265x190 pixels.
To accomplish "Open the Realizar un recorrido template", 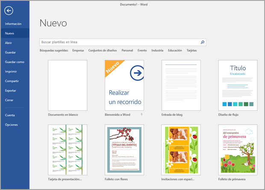I will 124,85.
